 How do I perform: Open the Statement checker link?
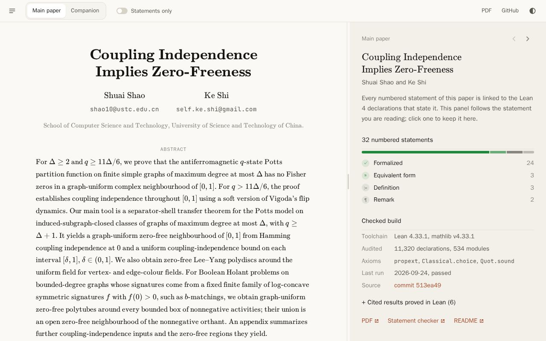(x=416, y=321)
